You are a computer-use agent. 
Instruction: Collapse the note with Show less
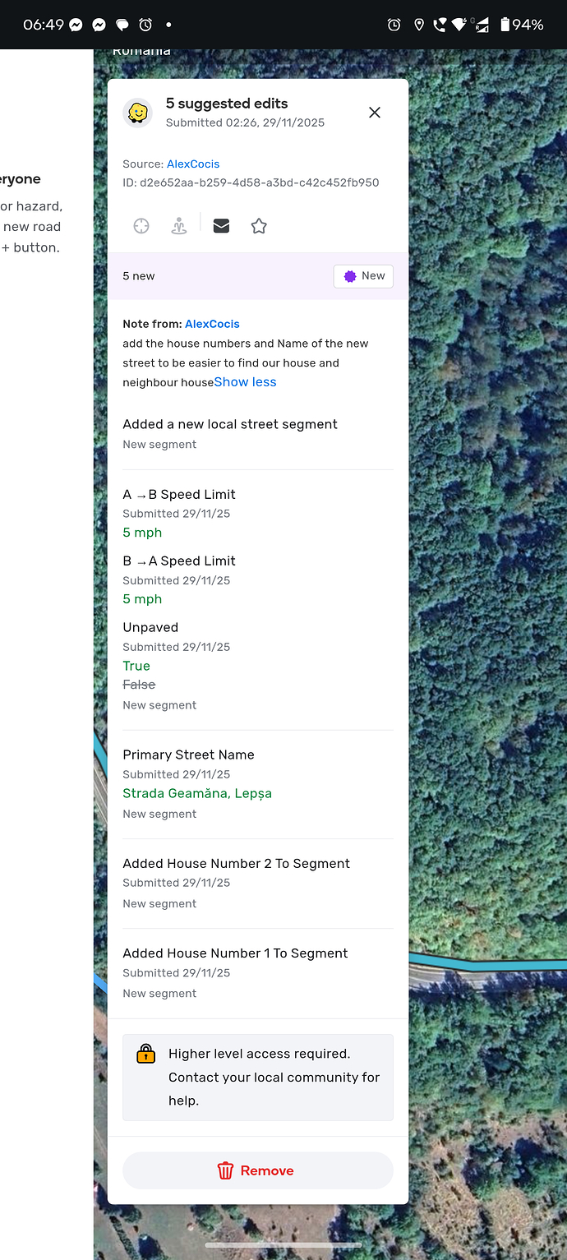pyautogui.click(x=245, y=382)
